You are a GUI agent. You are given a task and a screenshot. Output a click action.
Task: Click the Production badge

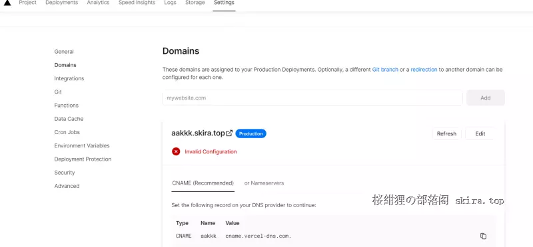pyautogui.click(x=251, y=133)
